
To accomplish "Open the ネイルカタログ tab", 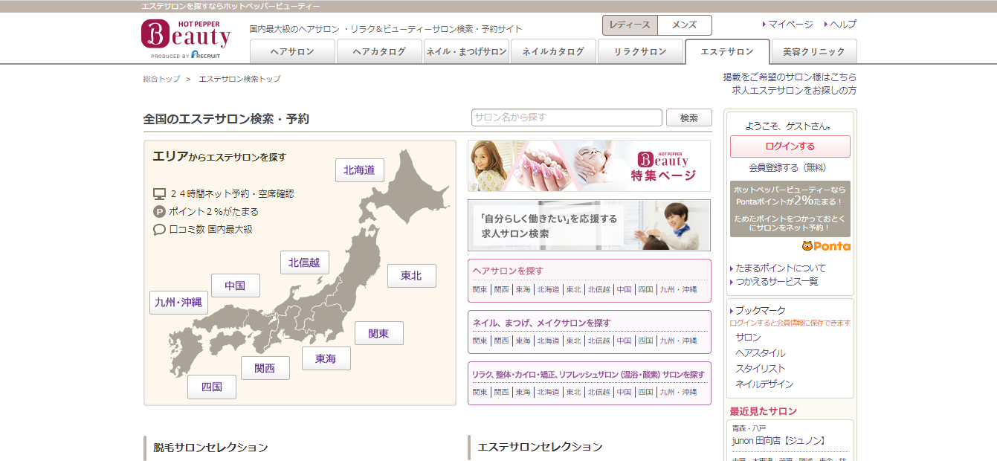I will (x=552, y=52).
